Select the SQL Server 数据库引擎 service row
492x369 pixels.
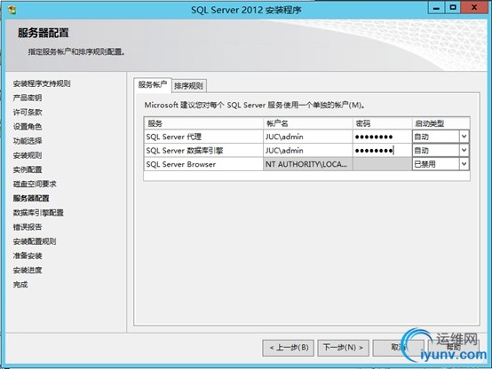tap(203, 151)
